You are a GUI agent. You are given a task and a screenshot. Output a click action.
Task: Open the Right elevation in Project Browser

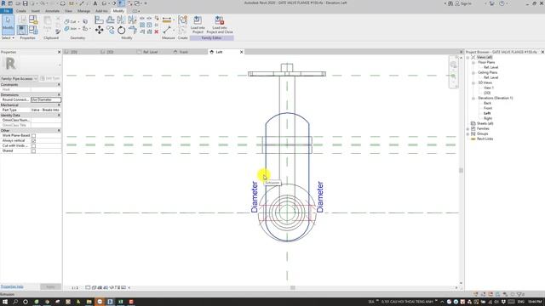(x=488, y=118)
